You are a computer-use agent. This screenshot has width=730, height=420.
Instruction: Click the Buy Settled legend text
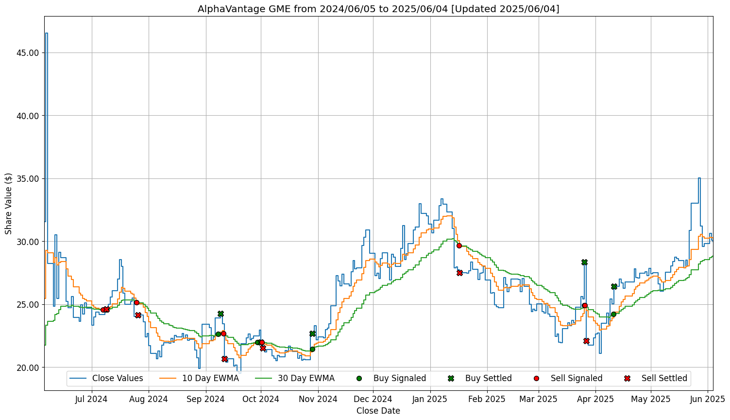489,378
